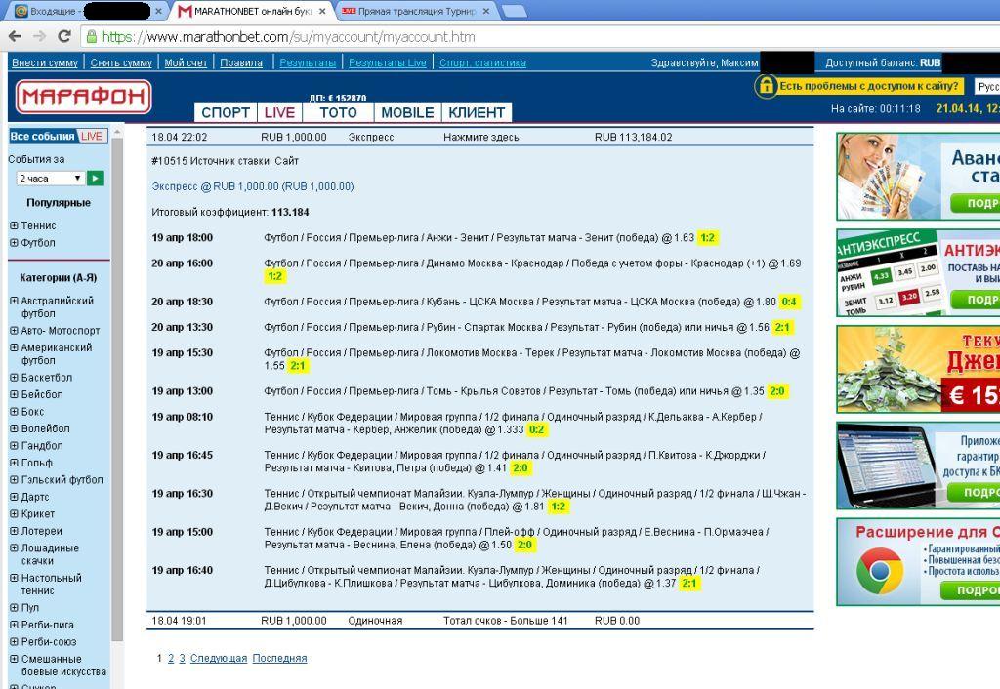Open the LIVE main menu tab

(279, 113)
